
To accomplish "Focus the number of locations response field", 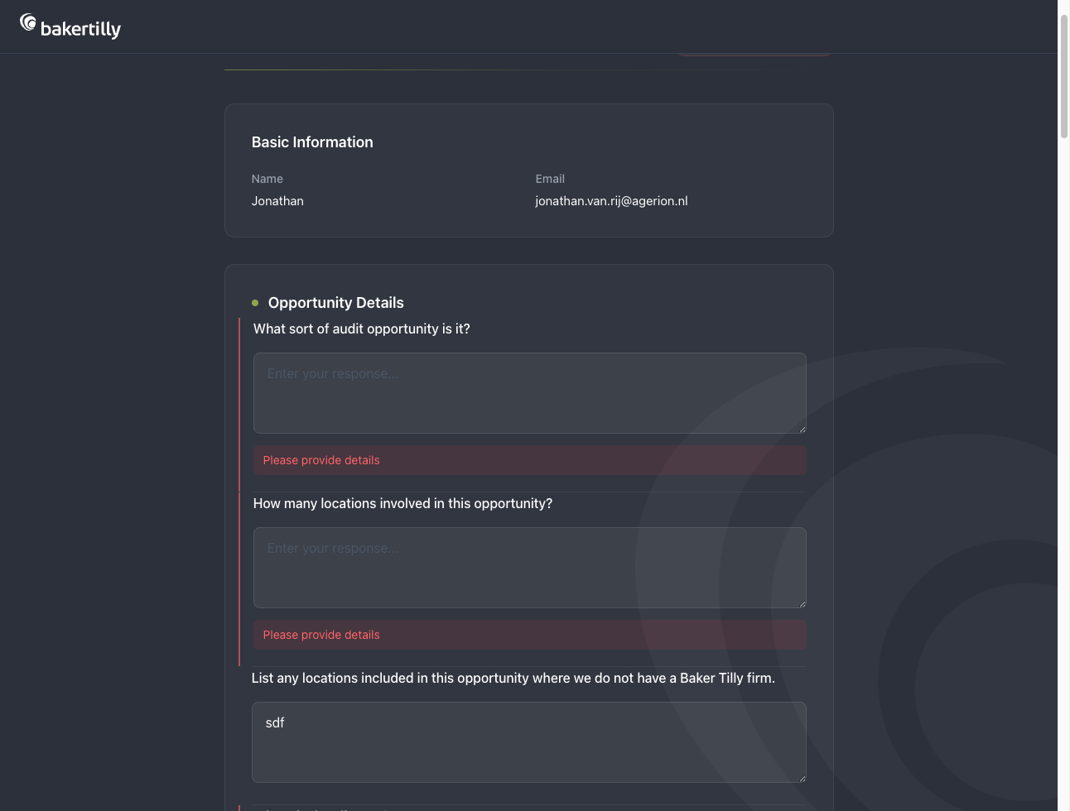I will (529, 568).
